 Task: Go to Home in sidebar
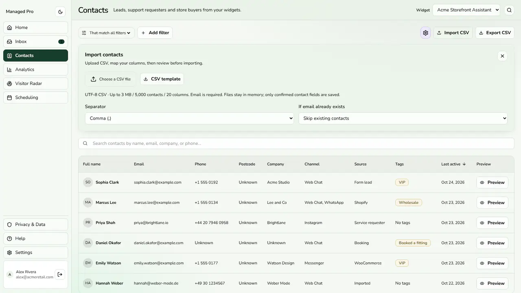coord(35,28)
